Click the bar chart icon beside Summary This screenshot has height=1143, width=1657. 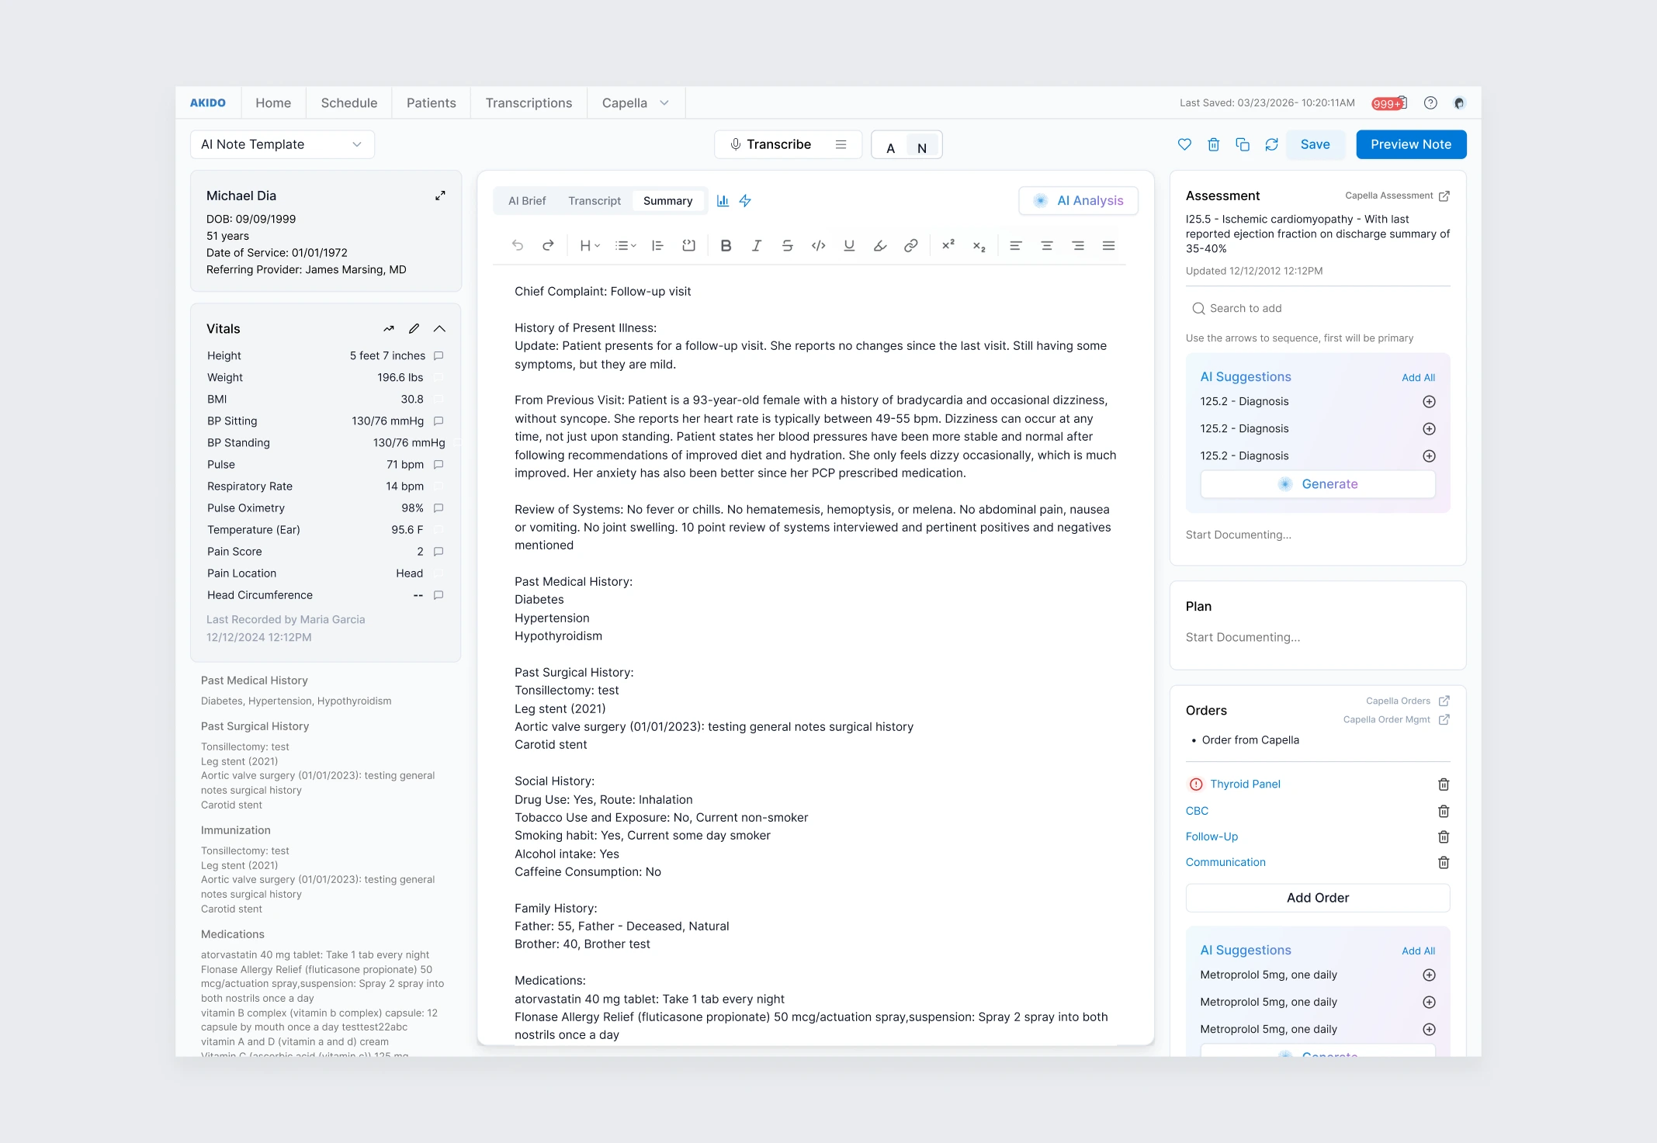point(723,201)
